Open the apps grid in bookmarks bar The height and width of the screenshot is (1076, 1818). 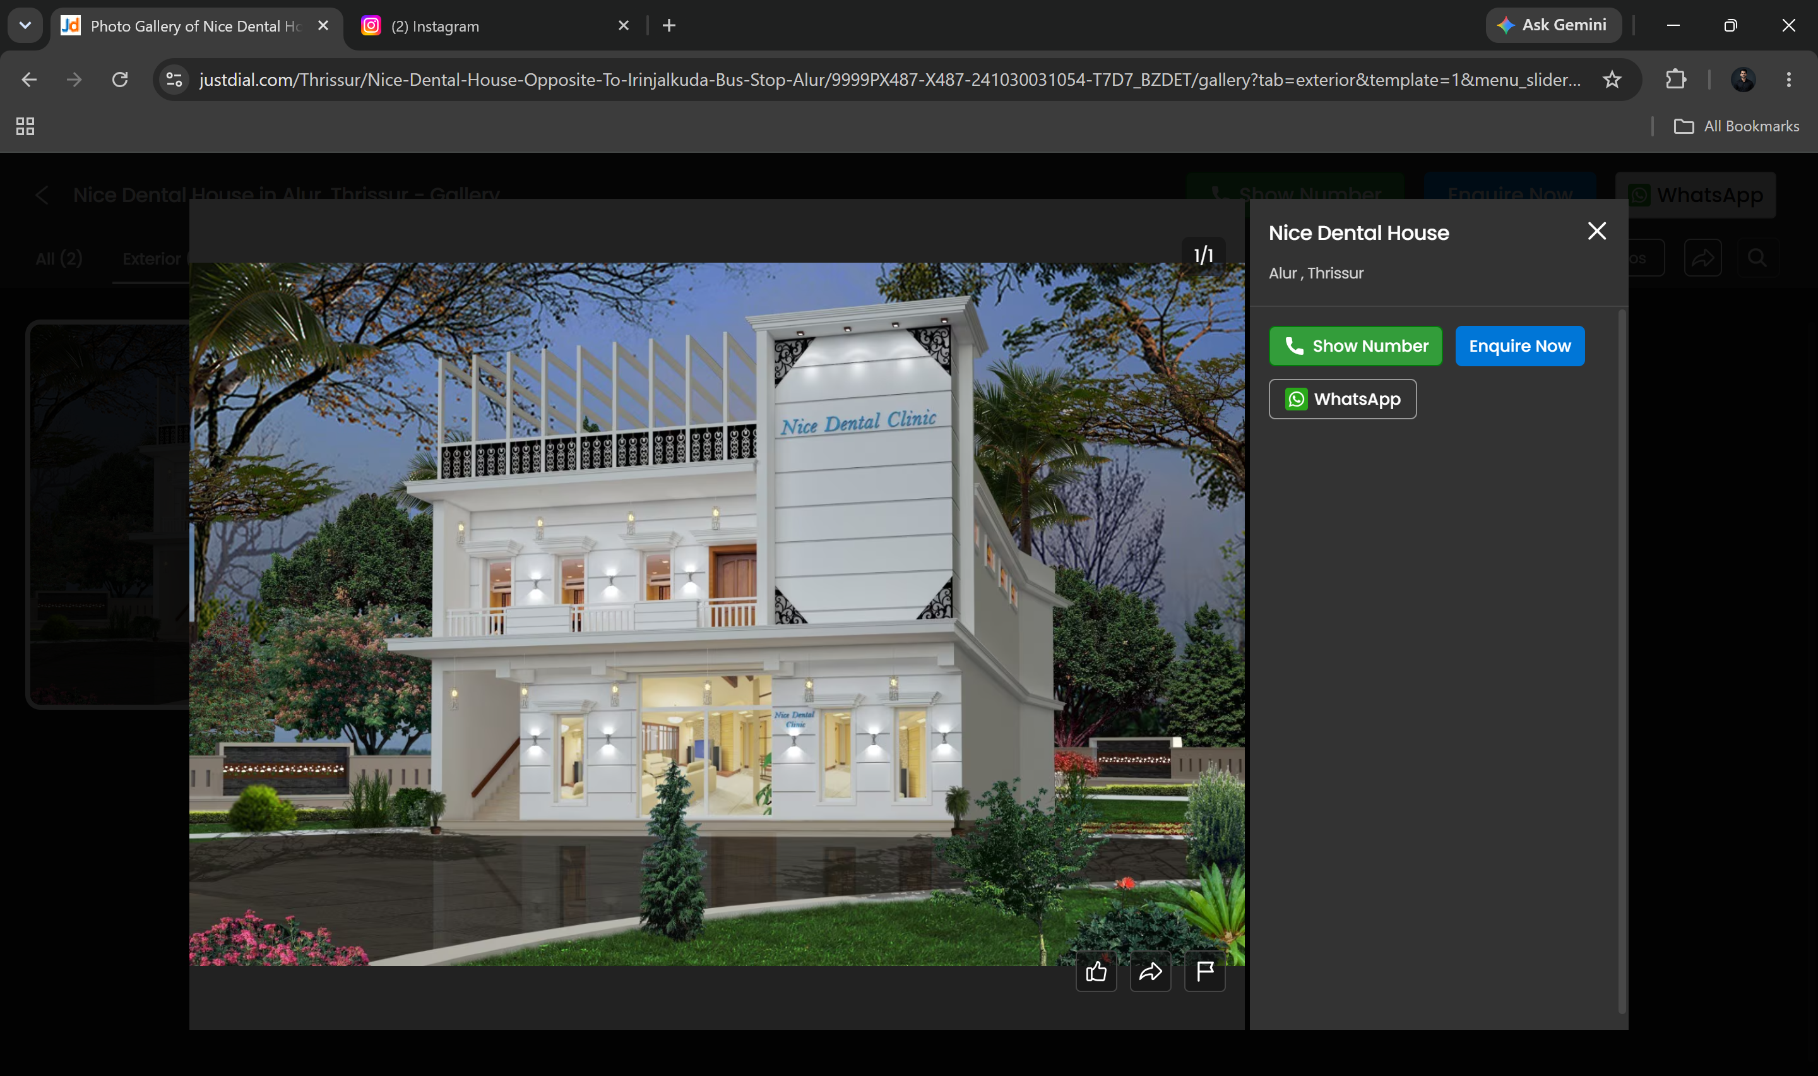(25, 126)
